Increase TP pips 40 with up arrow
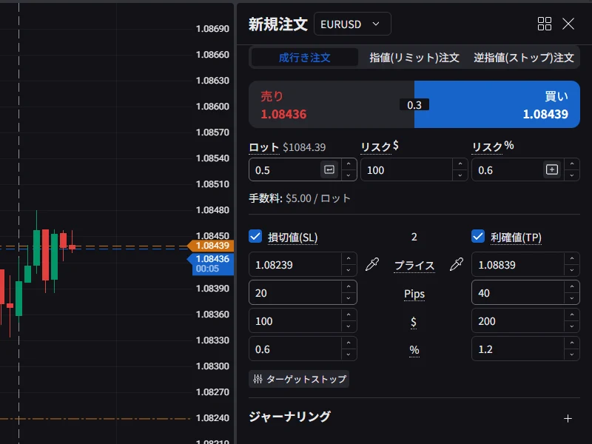 coord(572,286)
